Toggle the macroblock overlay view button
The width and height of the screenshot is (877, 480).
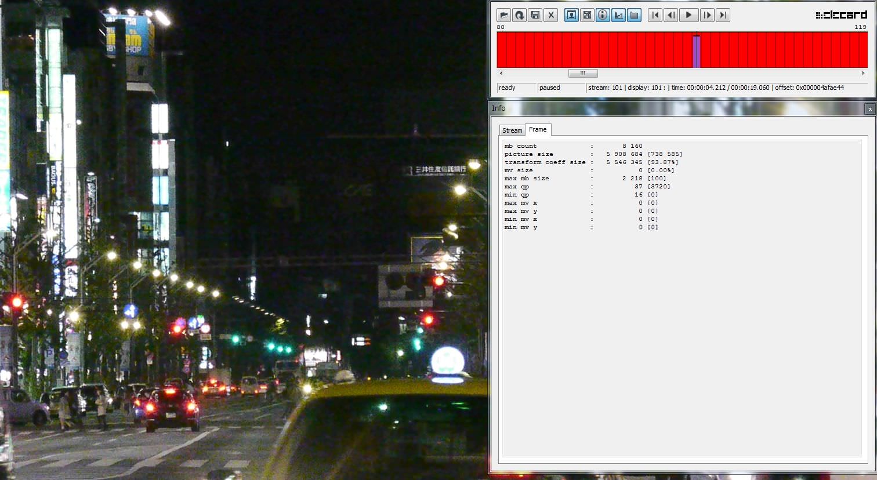[x=587, y=15]
